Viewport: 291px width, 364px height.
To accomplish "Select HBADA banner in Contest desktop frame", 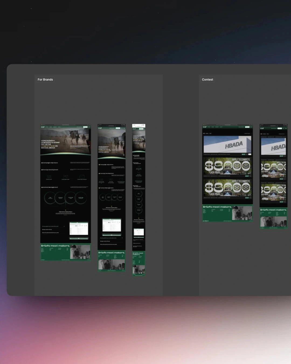I will pyautogui.click(x=227, y=144).
